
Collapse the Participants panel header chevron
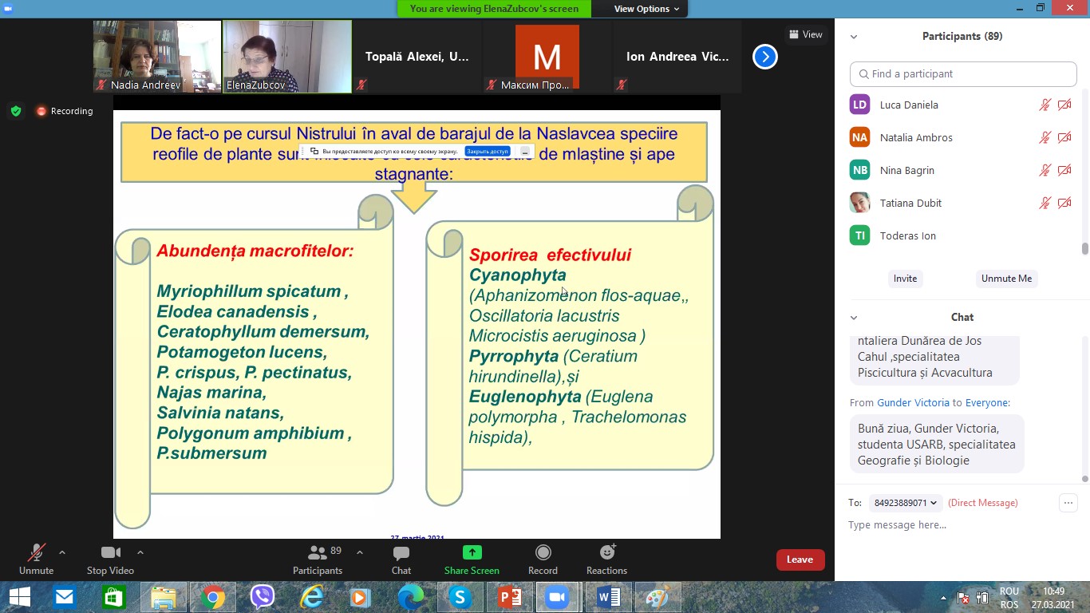(x=854, y=37)
